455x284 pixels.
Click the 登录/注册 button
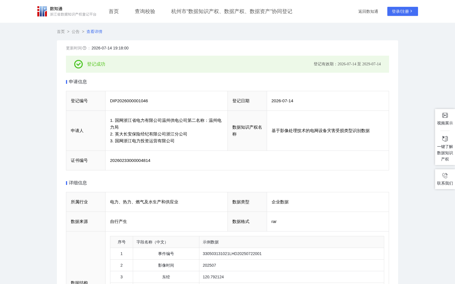pyautogui.click(x=403, y=11)
